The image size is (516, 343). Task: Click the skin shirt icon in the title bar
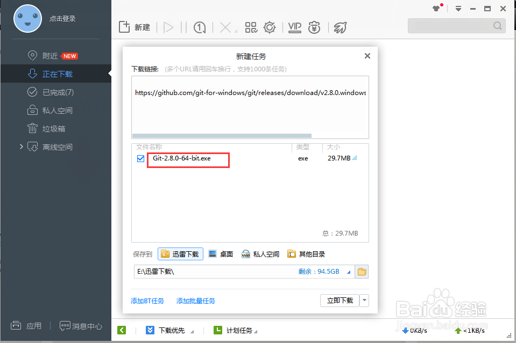point(436,9)
